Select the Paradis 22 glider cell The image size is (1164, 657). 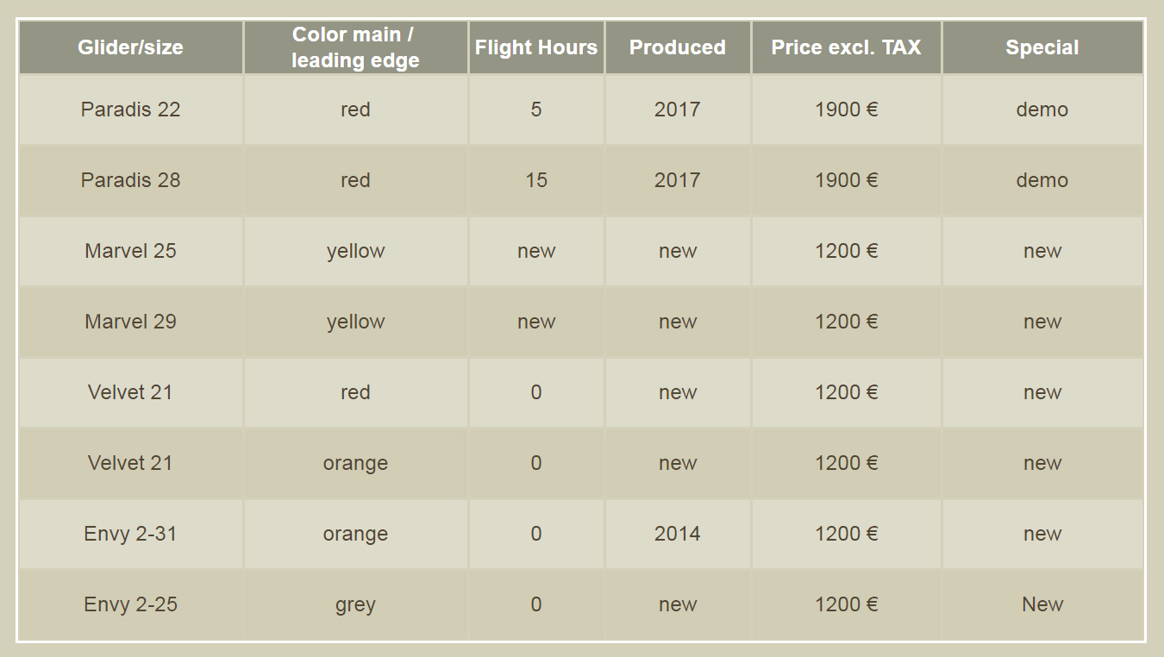[x=131, y=109]
